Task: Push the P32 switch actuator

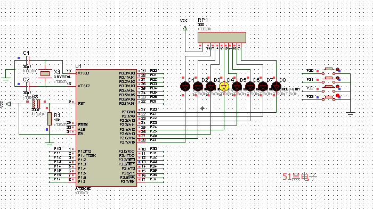Action: pos(329,87)
